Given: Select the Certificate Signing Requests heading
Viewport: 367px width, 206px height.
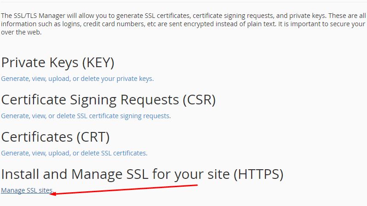Looking at the screenshot, I should 108,100.
